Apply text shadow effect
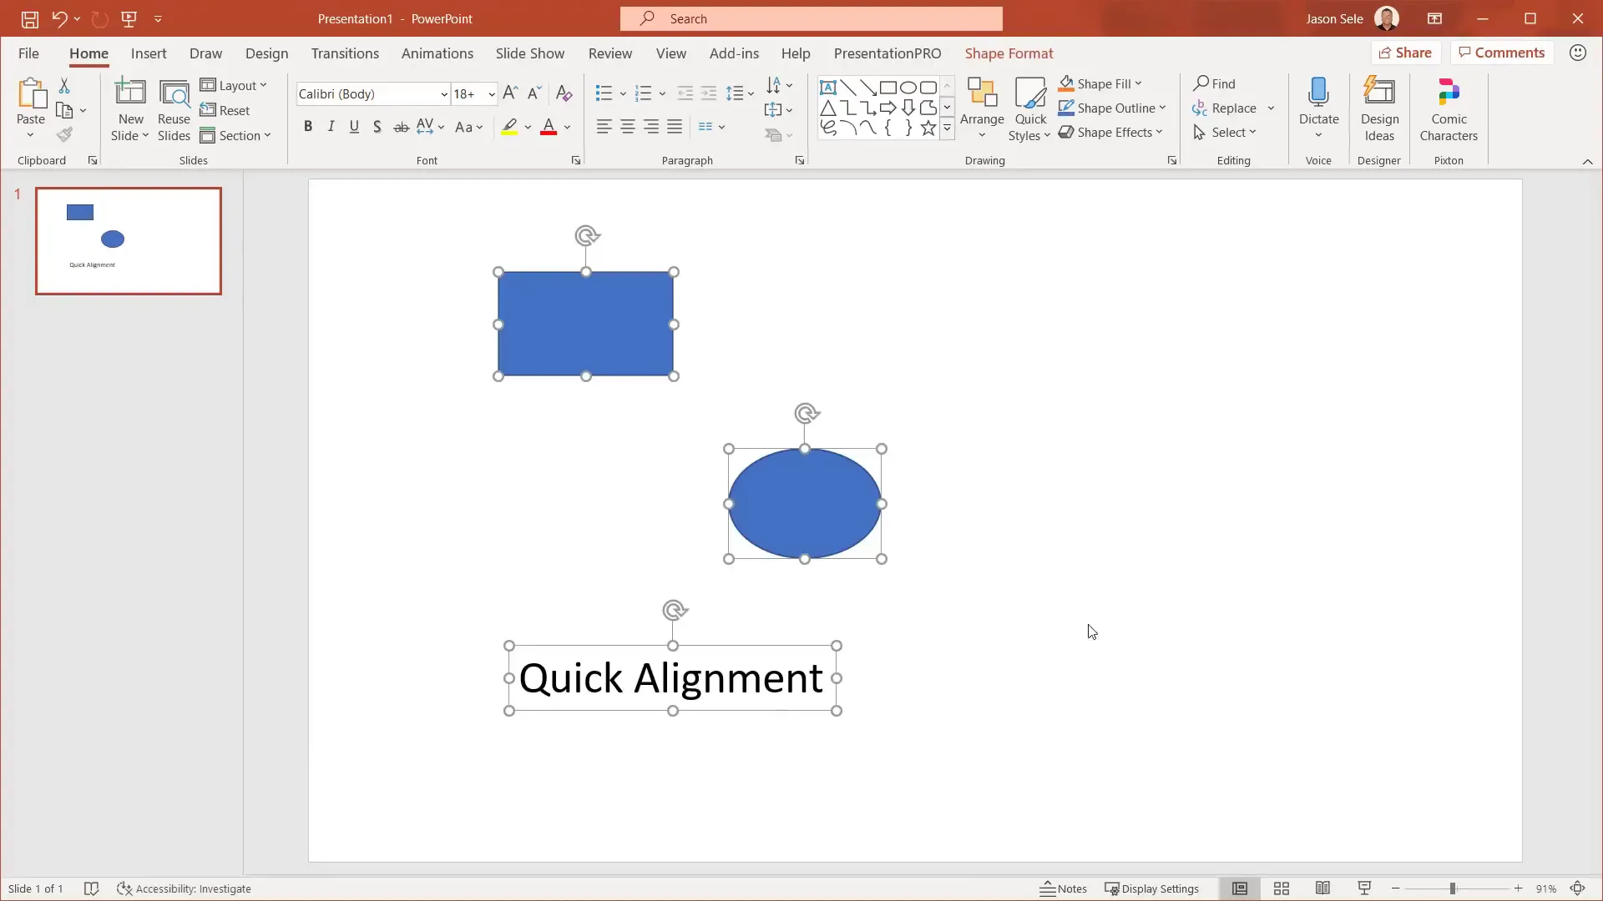Viewport: 1603px width, 901px height. point(377,127)
